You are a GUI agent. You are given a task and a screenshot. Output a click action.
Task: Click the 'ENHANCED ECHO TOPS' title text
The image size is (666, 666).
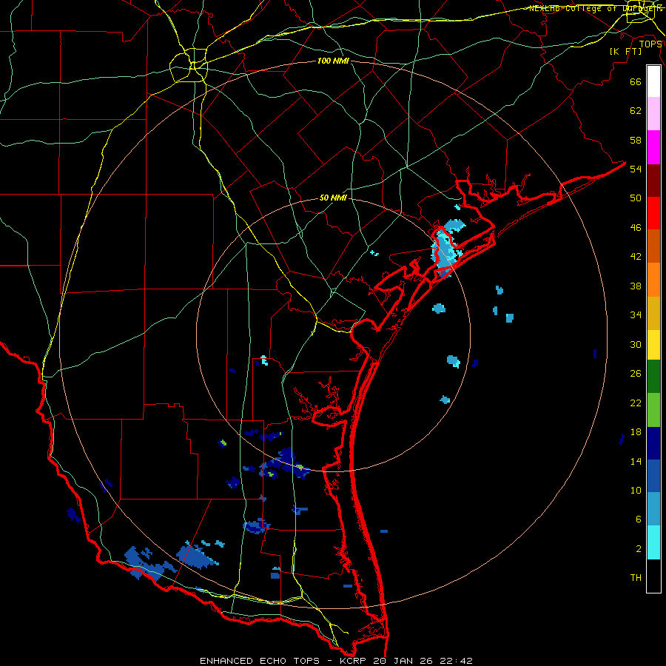pos(260,661)
